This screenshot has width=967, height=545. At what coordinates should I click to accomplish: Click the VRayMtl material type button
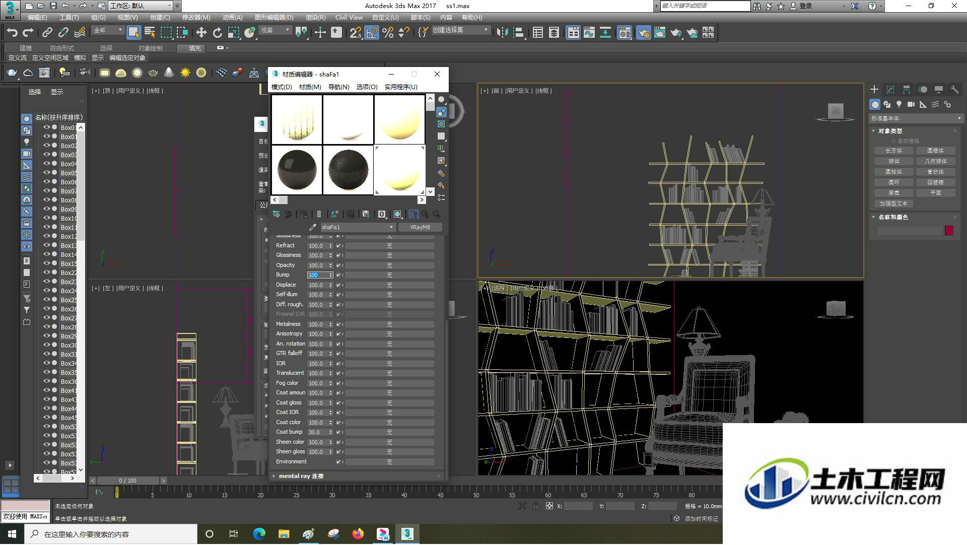pos(420,227)
